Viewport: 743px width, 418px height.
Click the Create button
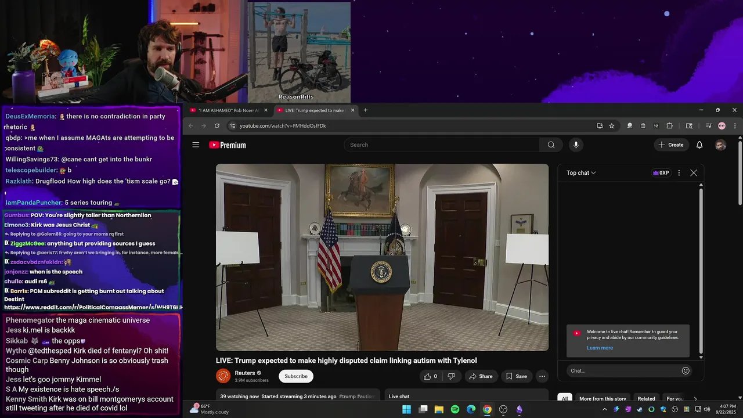[x=671, y=145]
